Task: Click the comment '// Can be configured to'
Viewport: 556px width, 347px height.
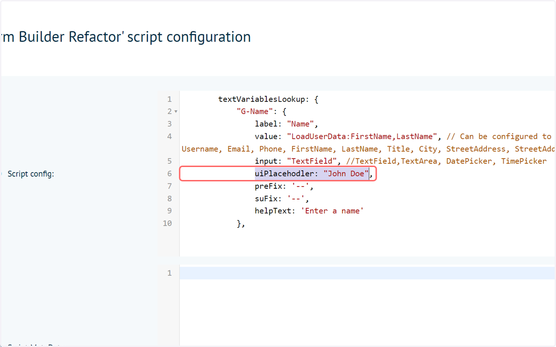Action: (499, 136)
